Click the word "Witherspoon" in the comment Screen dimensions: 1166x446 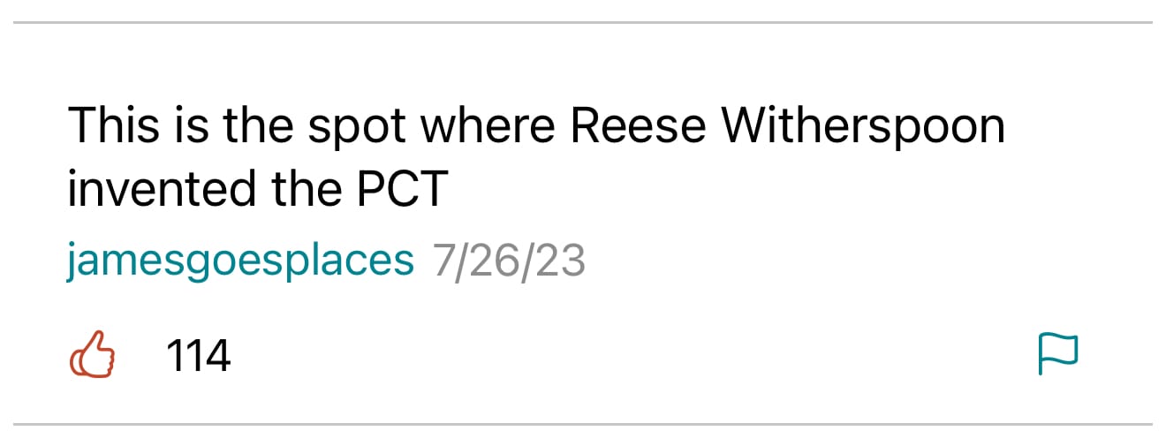(863, 127)
